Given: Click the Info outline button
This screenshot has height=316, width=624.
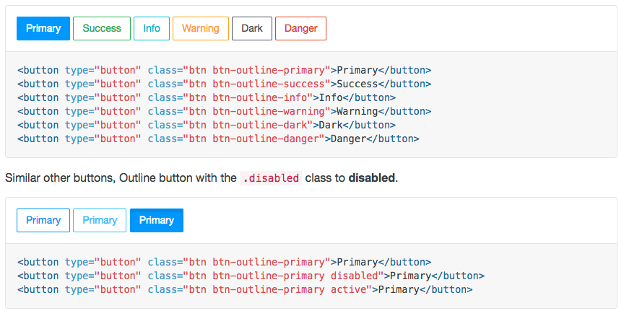Looking at the screenshot, I should tap(152, 28).
